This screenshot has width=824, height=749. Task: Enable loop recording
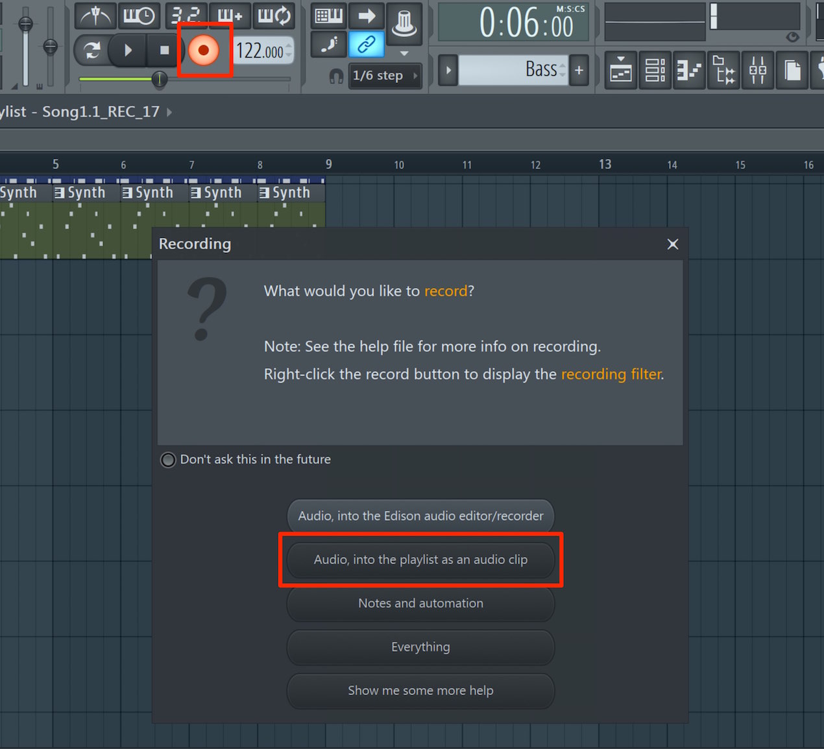point(274,16)
